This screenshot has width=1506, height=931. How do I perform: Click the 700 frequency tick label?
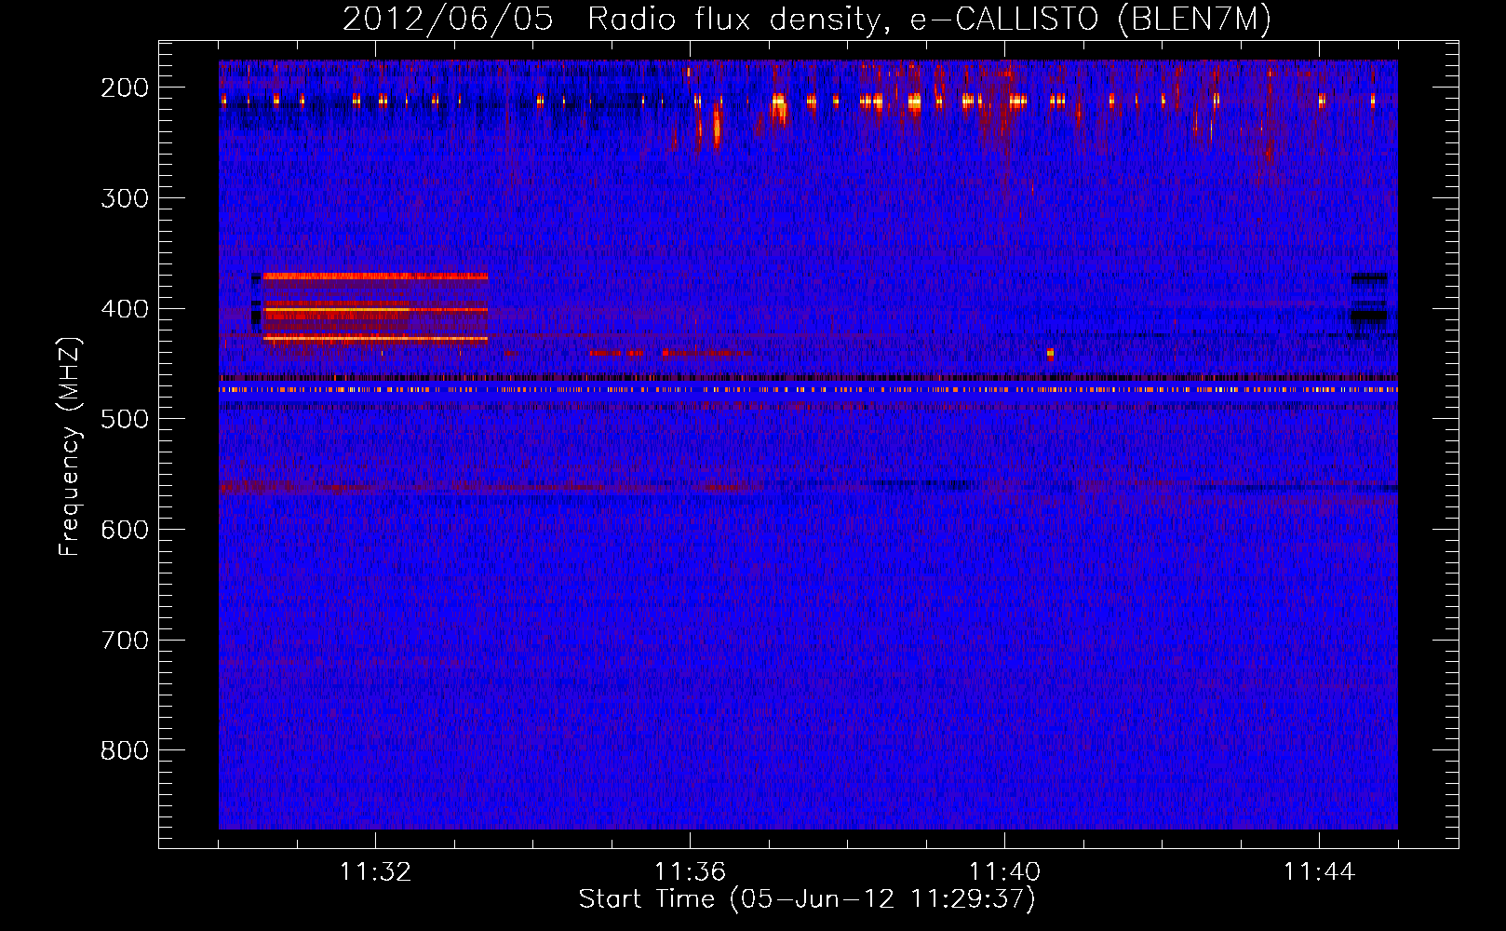point(125,641)
